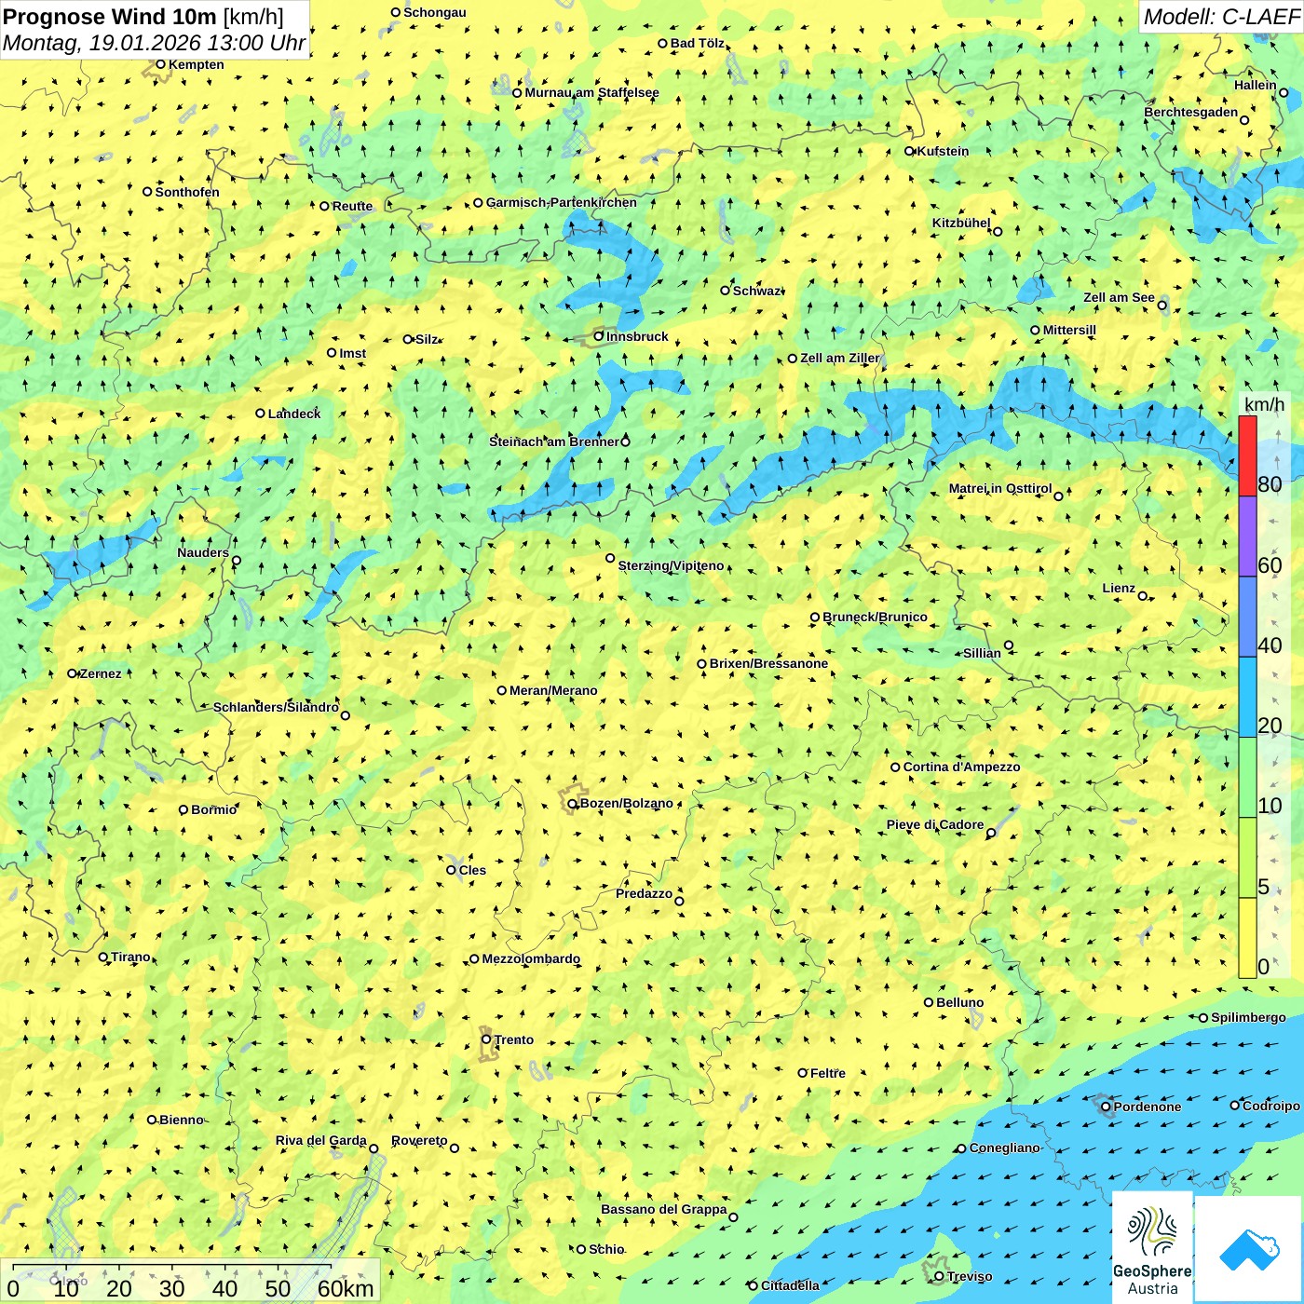Click the Treviso city label
Image resolution: width=1304 pixels, height=1304 pixels.
(970, 1277)
